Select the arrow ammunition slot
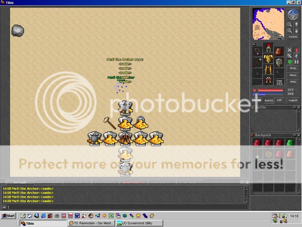The width and height of the screenshot is (302, 227). click(279, 74)
